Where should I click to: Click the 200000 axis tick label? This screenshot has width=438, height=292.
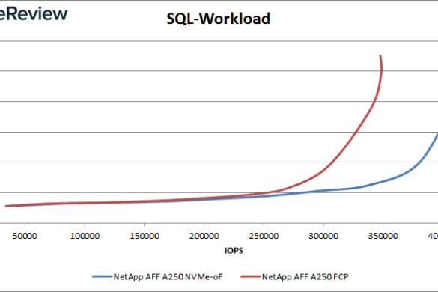pyautogui.click(x=204, y=236)
